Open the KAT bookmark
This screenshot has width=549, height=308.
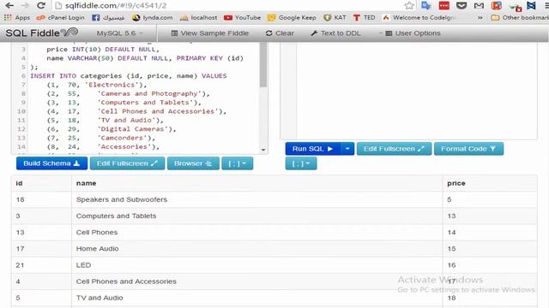(x=335, y=17)
